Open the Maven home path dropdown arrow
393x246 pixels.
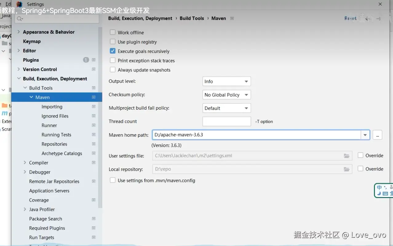point(365,135)
